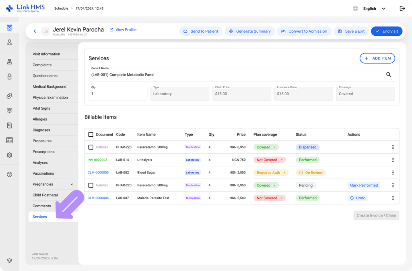Image resolution: width=412 pixels, height=271 pixels.
Task: Go back with the left chevron arrow
Action: tap(35, 31)
